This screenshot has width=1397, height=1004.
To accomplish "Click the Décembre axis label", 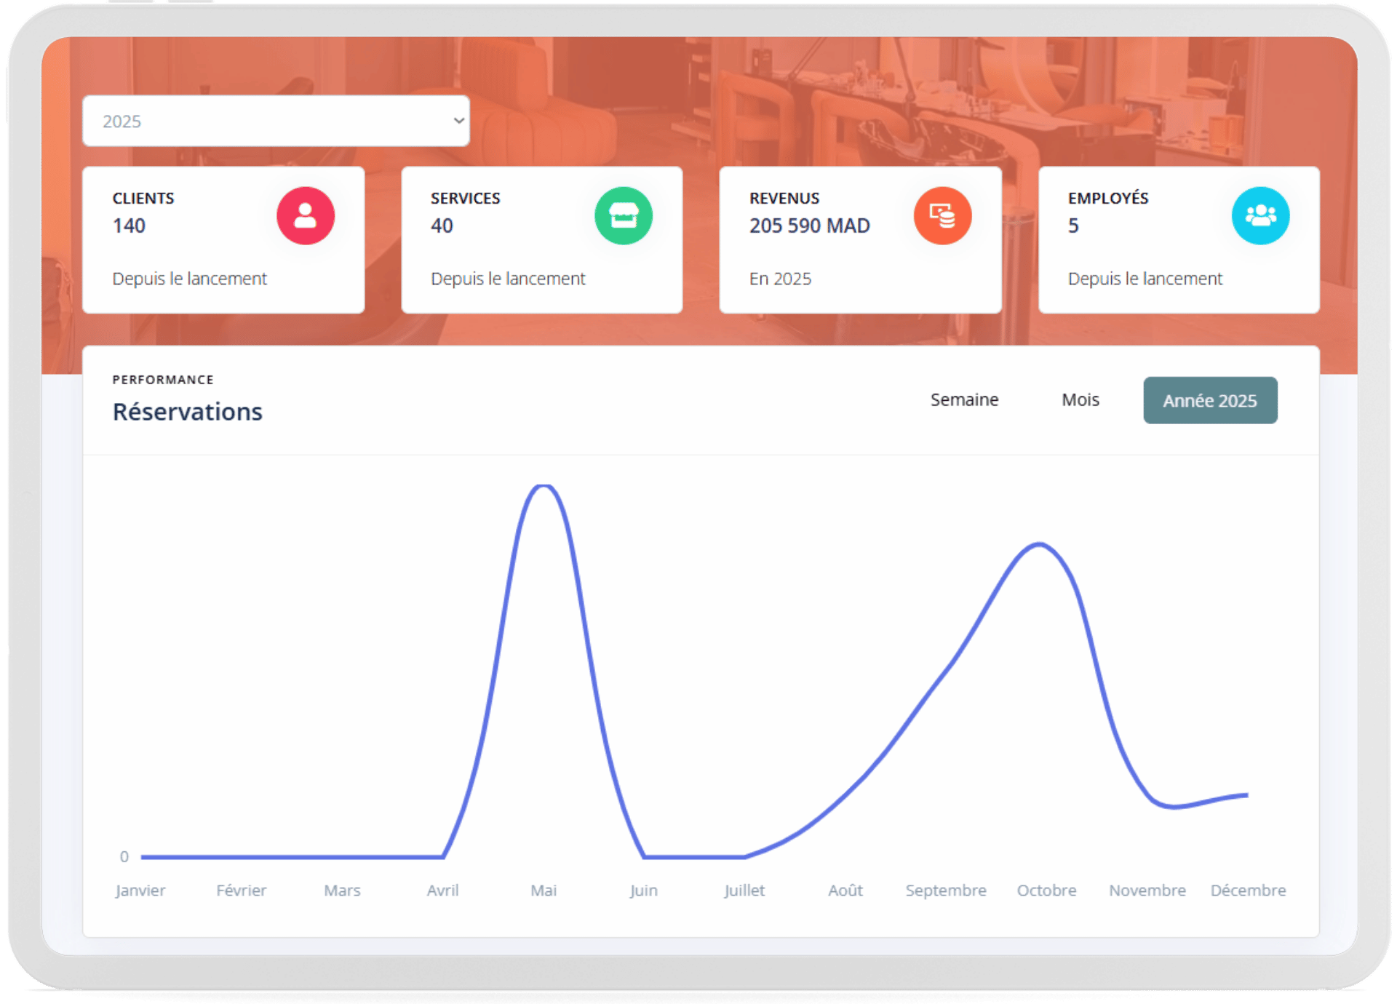I will (x=1248, y=891).
